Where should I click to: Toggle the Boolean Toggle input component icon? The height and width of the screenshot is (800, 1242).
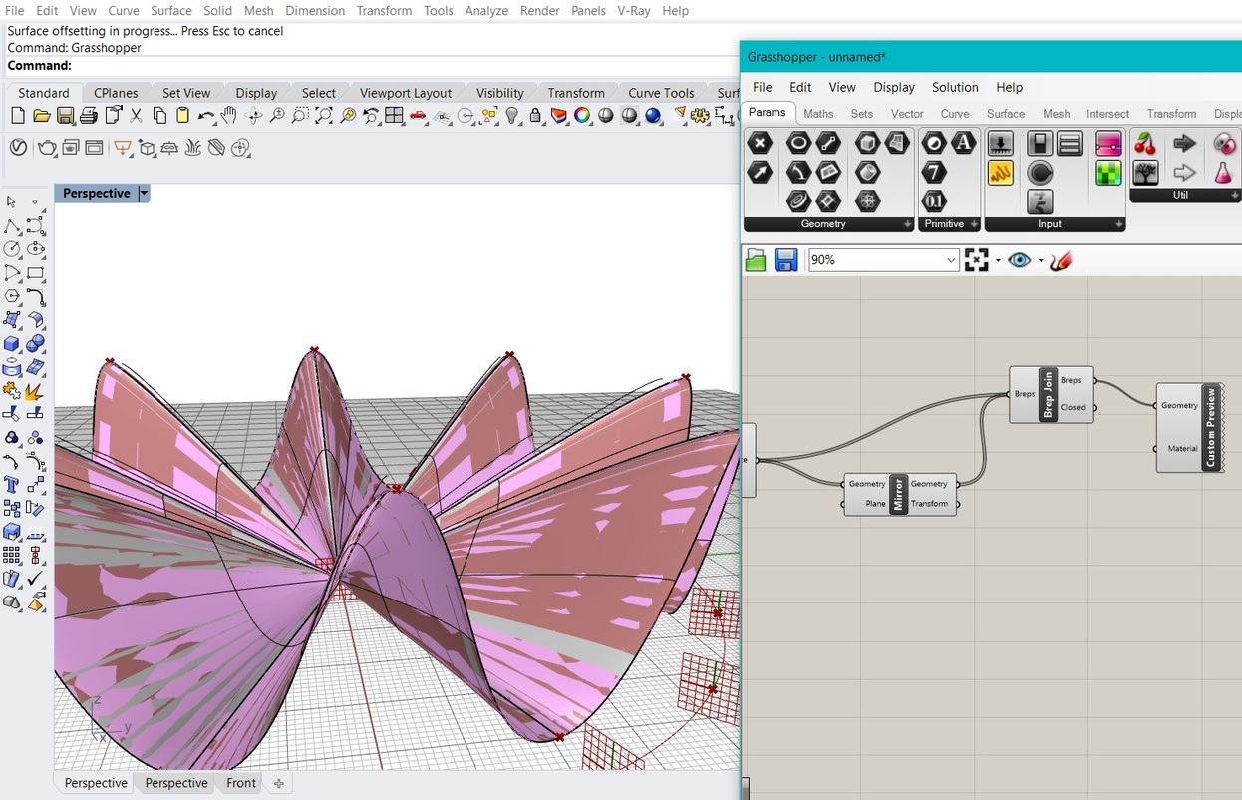[x=1040, y=144]
